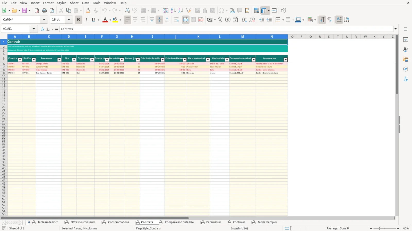Open Commentaire column filter dropdown

pyautogui.click(x=286, y=60)
